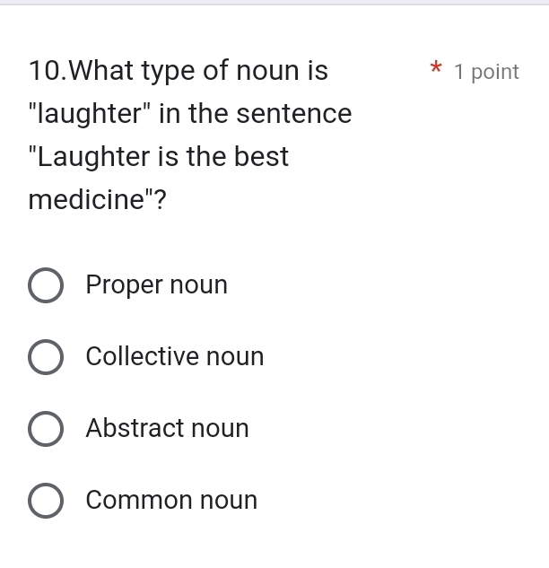549x568 pixels.
Task: Tap the "Collective noun" option label text
Action: coord(175,357)
